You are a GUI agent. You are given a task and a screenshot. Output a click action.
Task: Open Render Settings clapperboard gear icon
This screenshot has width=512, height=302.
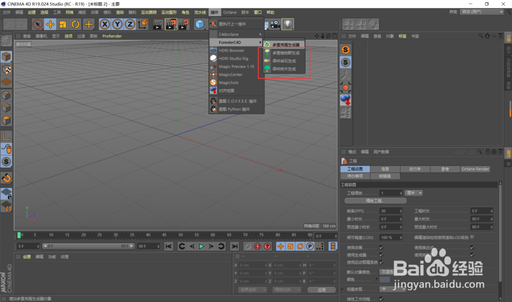coord(184,24)
